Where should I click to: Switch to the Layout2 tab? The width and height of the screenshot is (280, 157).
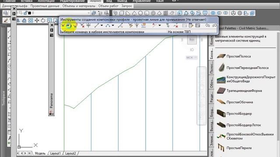pos(70,153)
